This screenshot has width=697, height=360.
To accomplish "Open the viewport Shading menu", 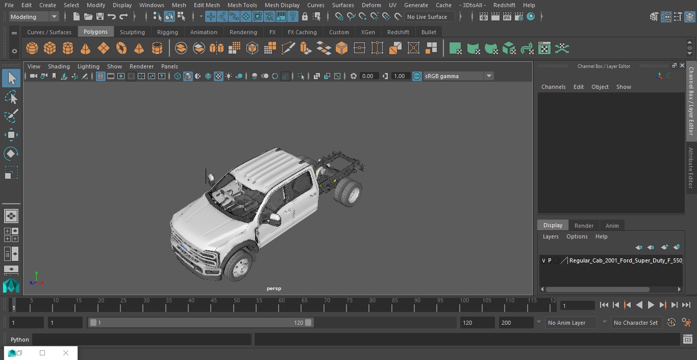I will [x=59, y=66].
